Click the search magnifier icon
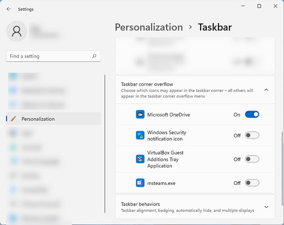Screen dimensions: 284x225 pyautogui.click(x=94, y=56)
